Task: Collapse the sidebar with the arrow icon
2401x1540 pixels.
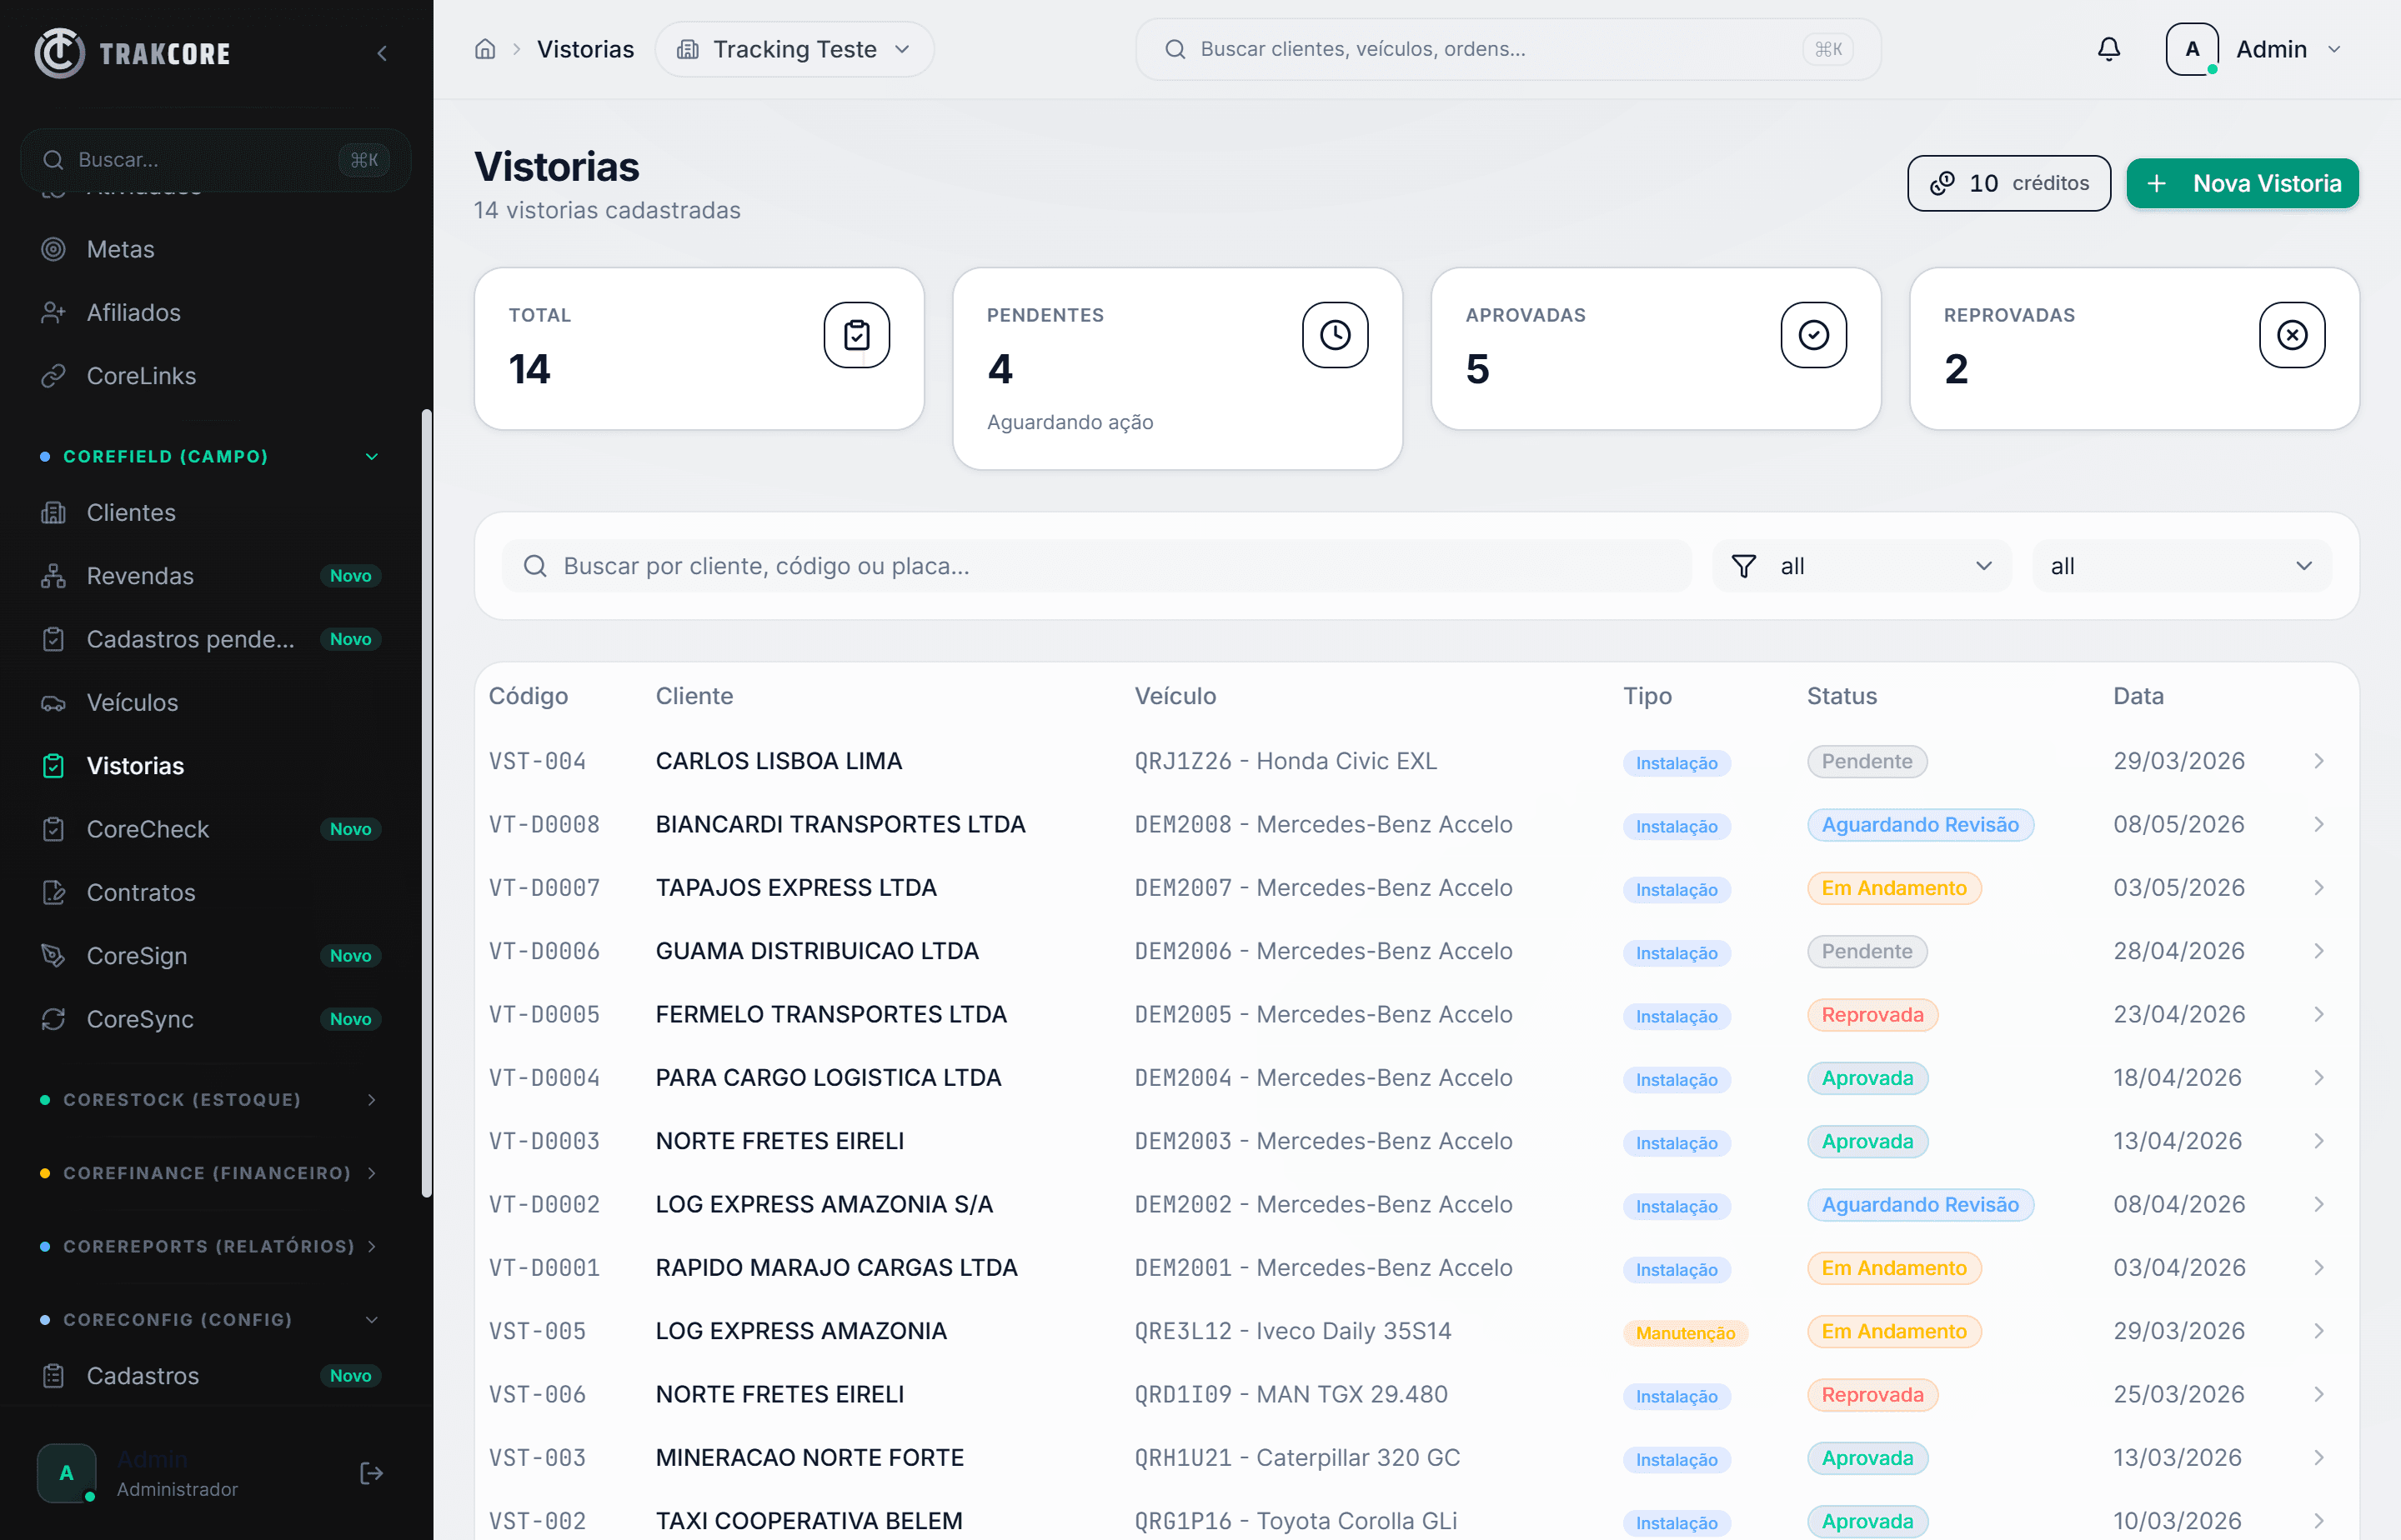Action: [x=382, y=53]
